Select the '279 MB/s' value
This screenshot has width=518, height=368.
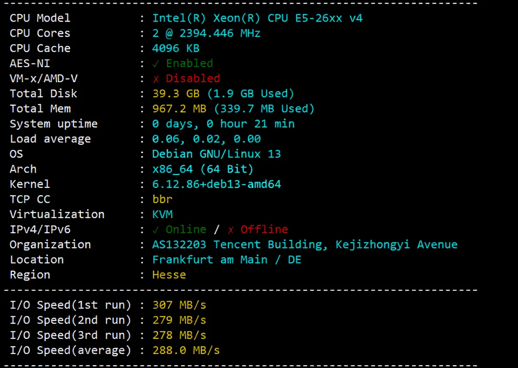click(x=179, y=320)
